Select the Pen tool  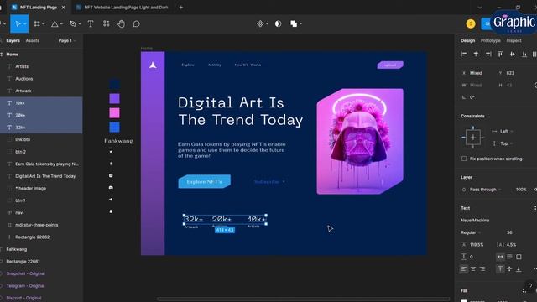pyautogui.click(x=73, y=23)
